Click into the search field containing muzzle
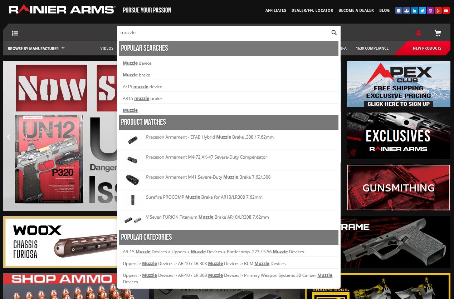 click(224, 33)
